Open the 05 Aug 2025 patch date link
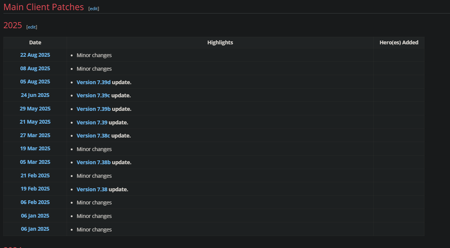450x248 pixels. pos(35,82)
